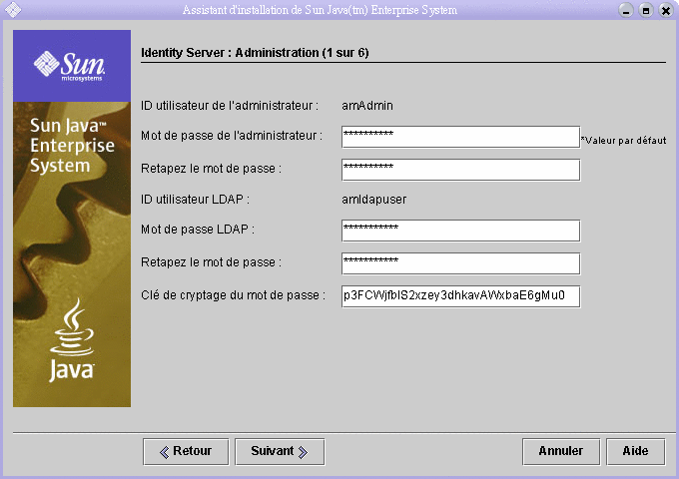Click the Java coffee cup logo
This screenshot has height=479, width=679.
click(x=72, y=339)
